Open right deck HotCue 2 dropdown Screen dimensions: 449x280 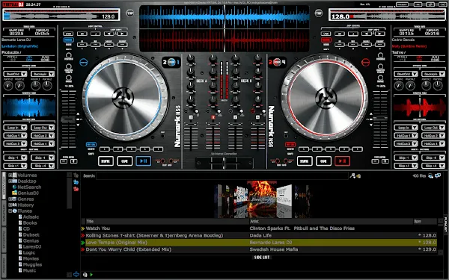433,135
